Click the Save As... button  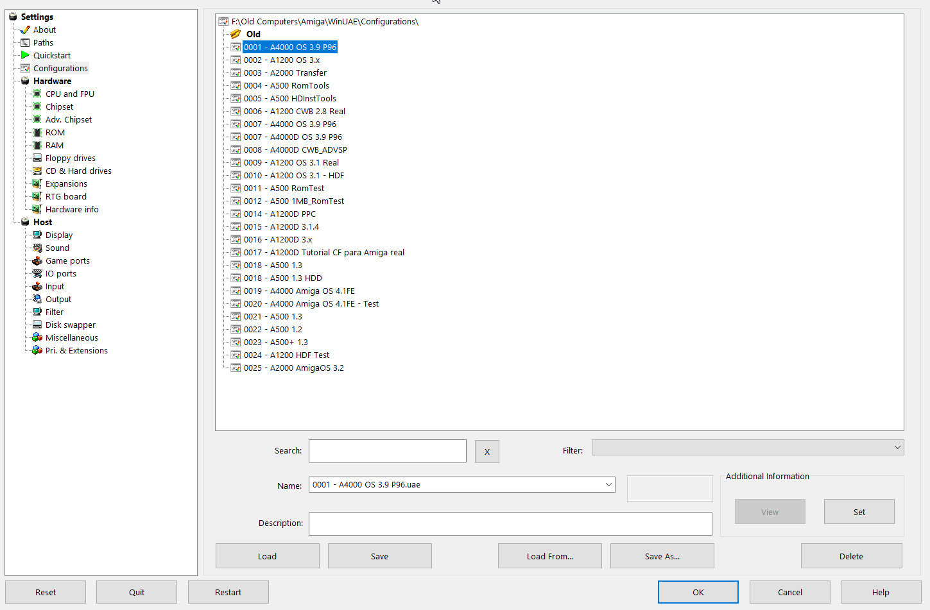[x=662, y=556]
